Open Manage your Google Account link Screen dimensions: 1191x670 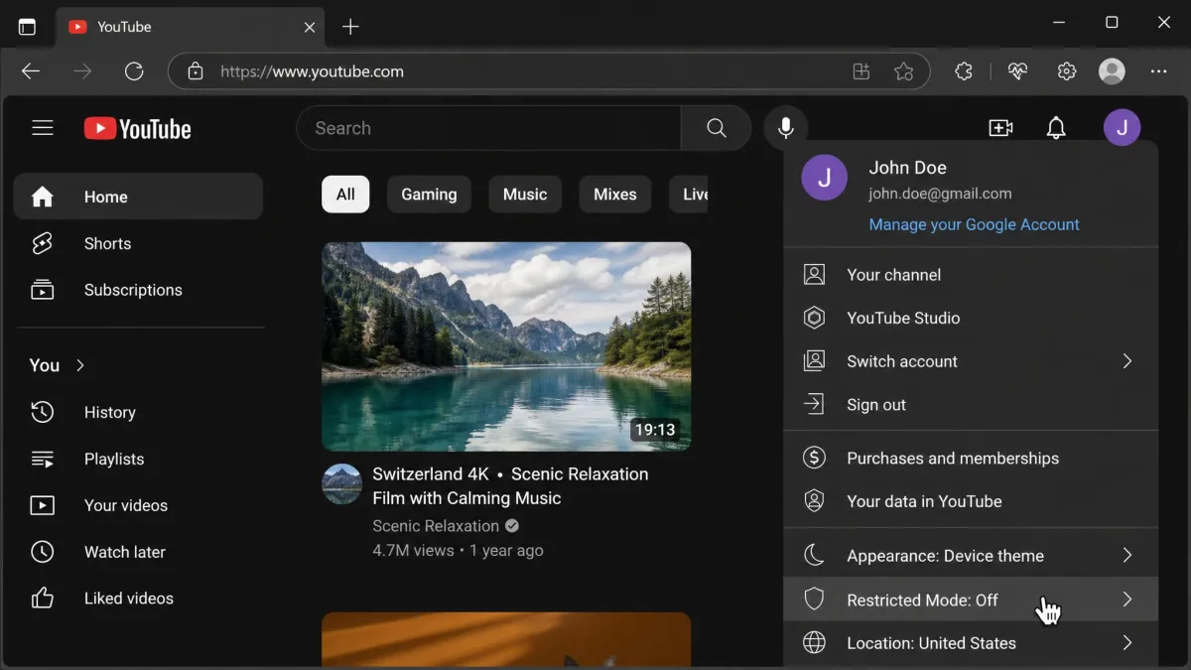pyautogui.click(x=974, y=224)
